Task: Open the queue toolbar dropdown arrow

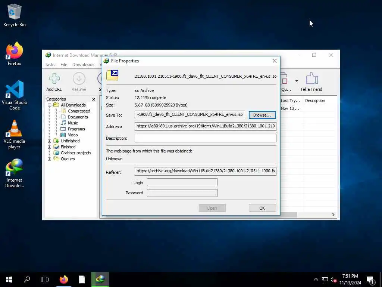Action: point(297,81)
